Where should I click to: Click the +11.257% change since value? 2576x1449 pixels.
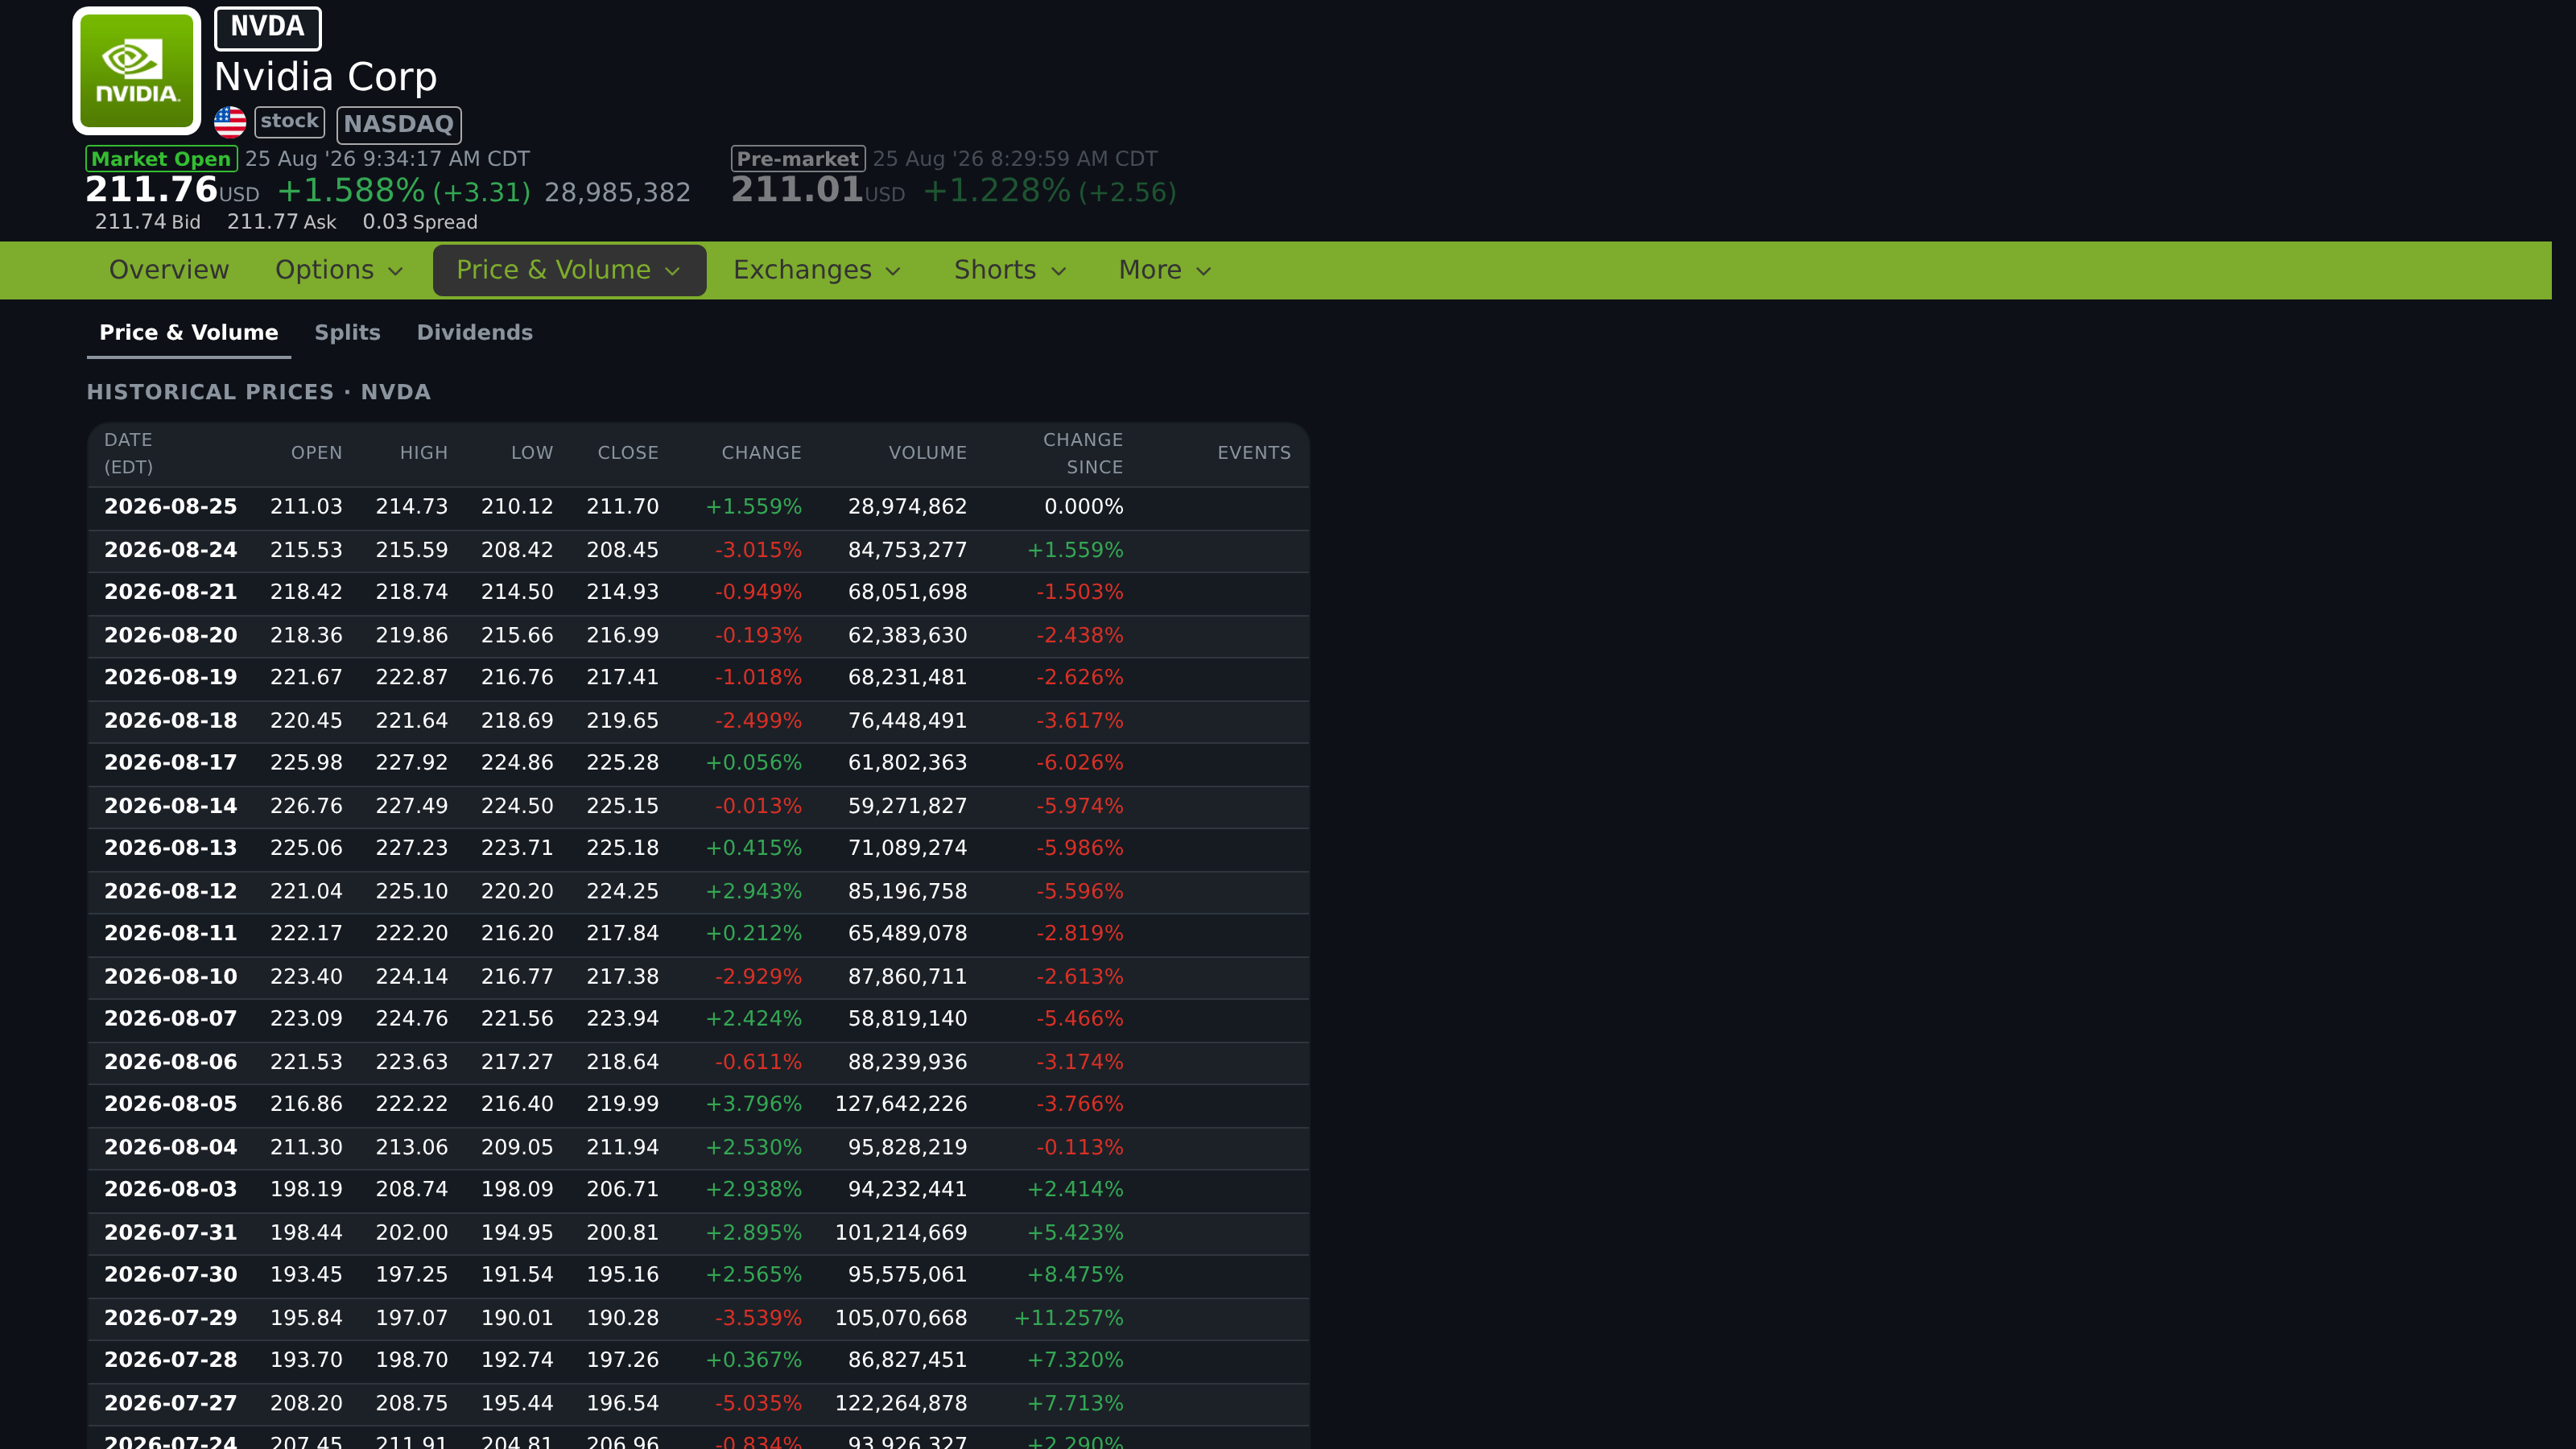[1069, 1318]
